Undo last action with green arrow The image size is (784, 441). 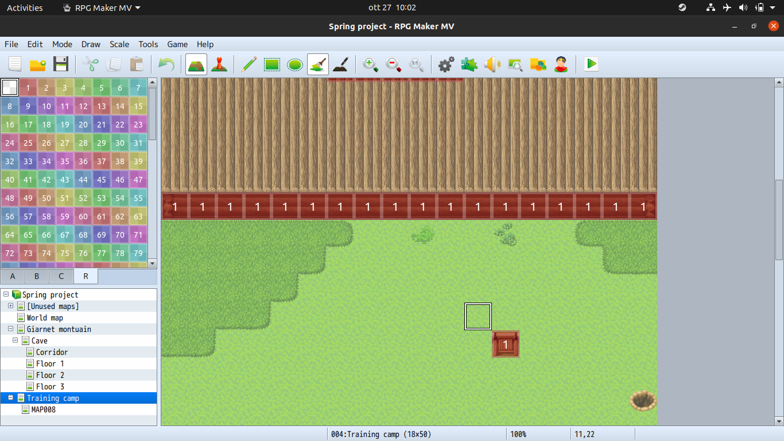coord(166,64)
